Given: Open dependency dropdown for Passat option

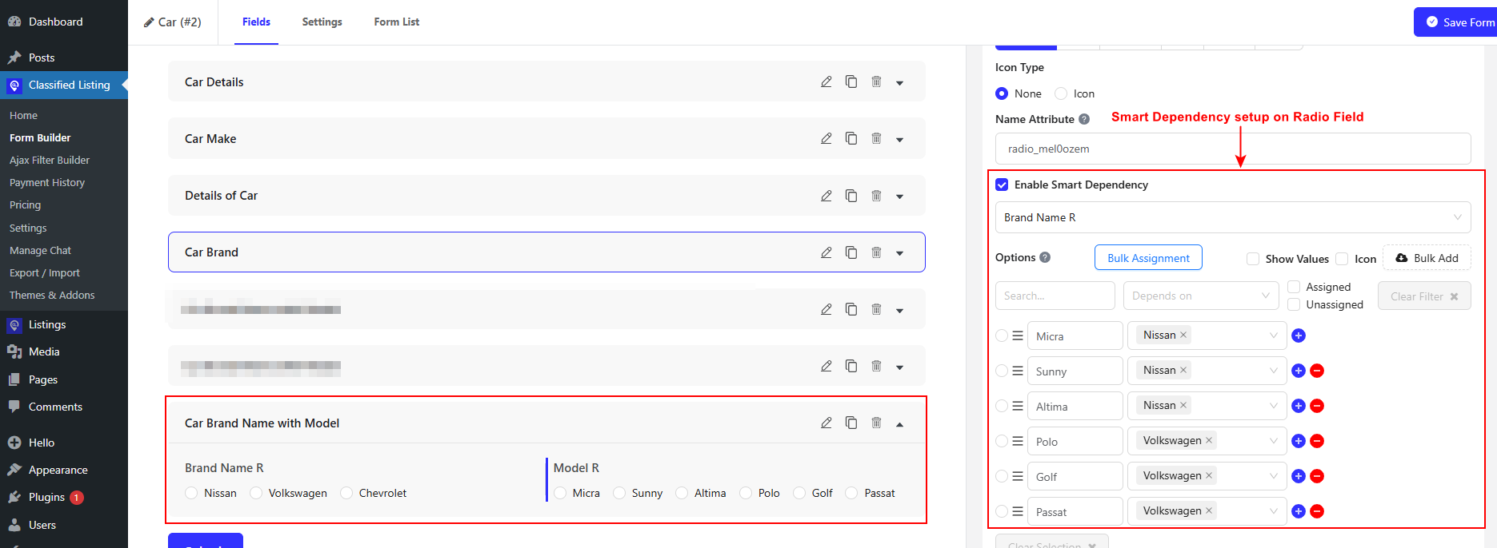Looking at the screenshot, I should point(1207,511).
